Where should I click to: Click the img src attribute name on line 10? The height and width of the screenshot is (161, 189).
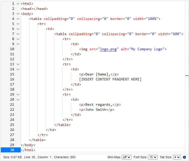[x=92, y=49]
